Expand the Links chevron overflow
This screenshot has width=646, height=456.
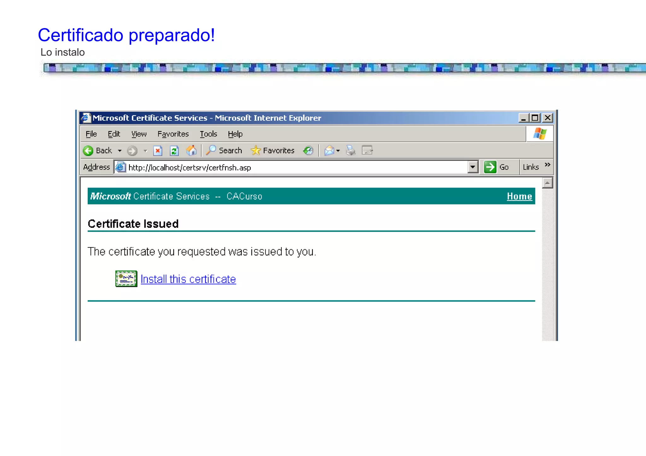pos(548,165)
